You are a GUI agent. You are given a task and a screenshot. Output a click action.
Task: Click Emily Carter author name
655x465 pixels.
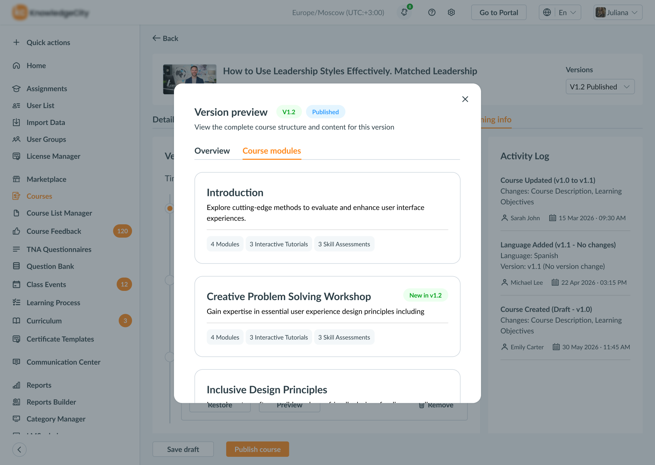(527, 347)
